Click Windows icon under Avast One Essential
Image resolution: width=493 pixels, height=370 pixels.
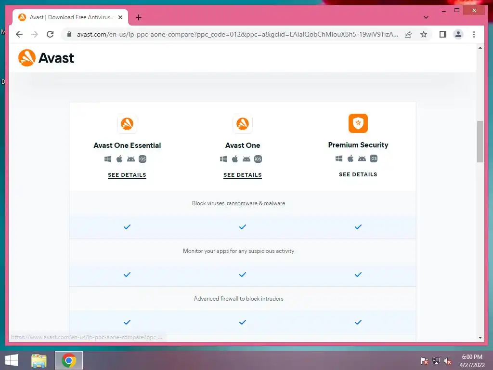pyautogui.click(x=108, y=159)
